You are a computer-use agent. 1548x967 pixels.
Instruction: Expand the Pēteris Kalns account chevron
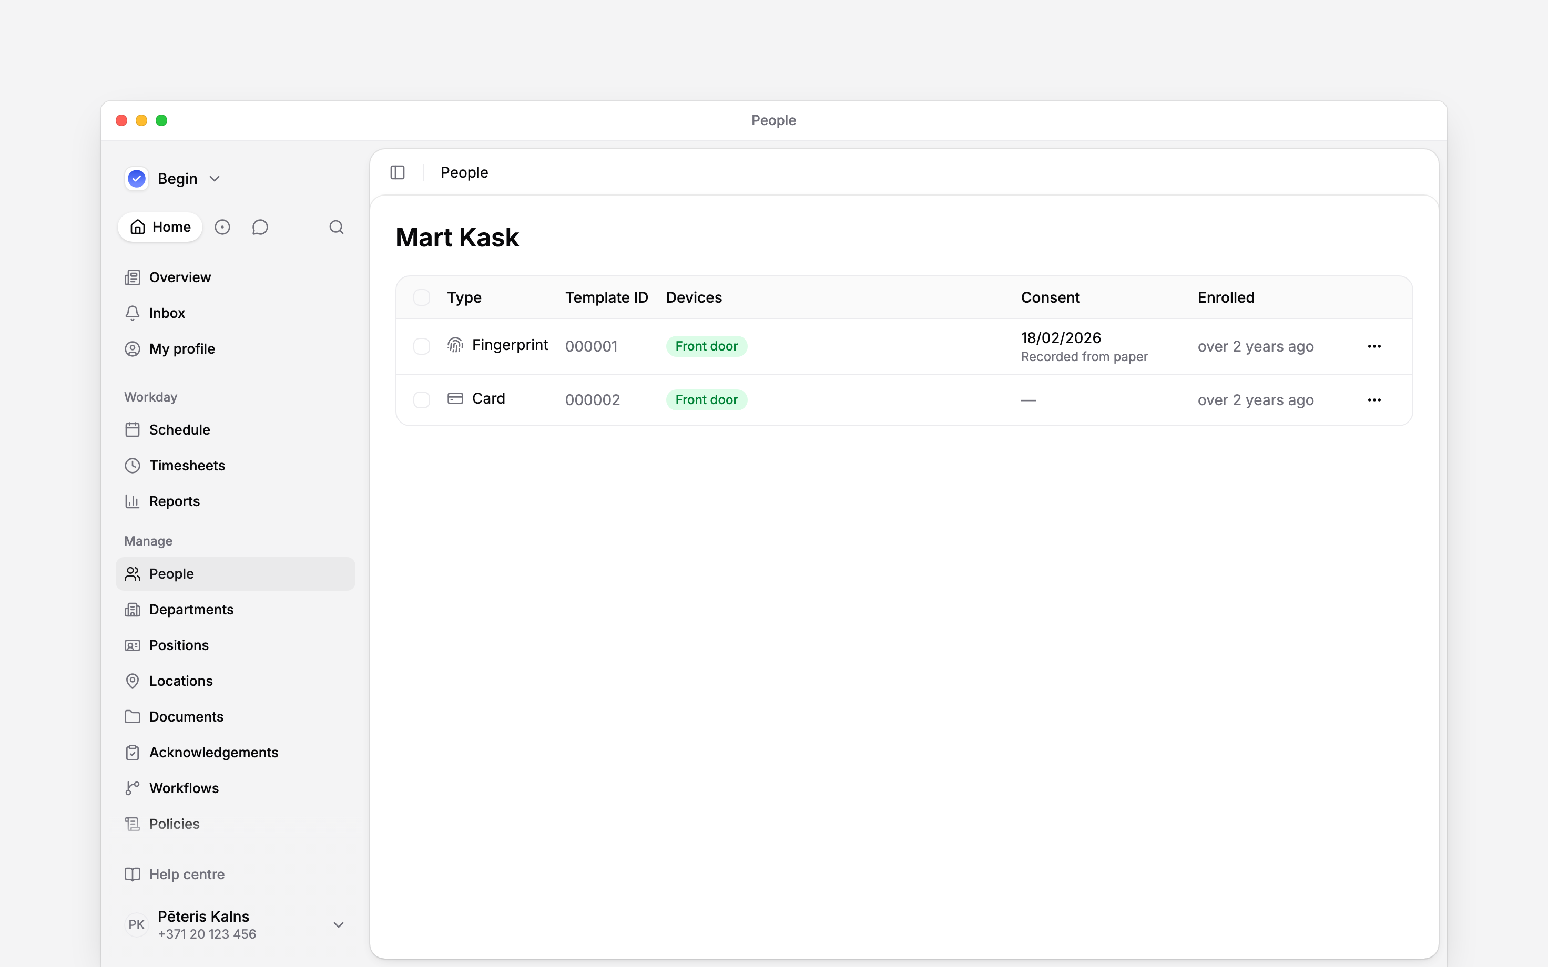coord(339,924)
